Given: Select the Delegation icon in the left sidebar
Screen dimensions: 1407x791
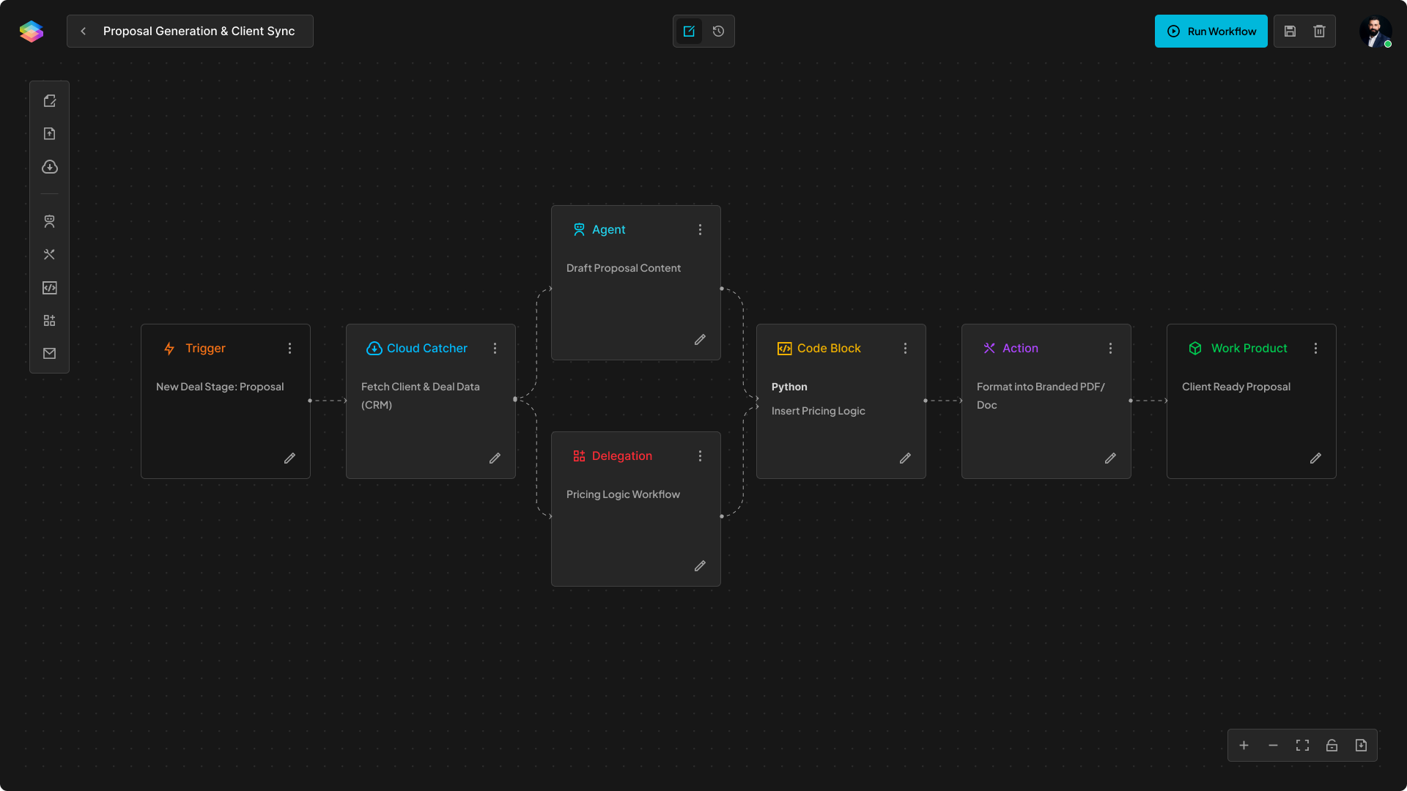Looking at the screenshot, I should click(x=49, y=321).
